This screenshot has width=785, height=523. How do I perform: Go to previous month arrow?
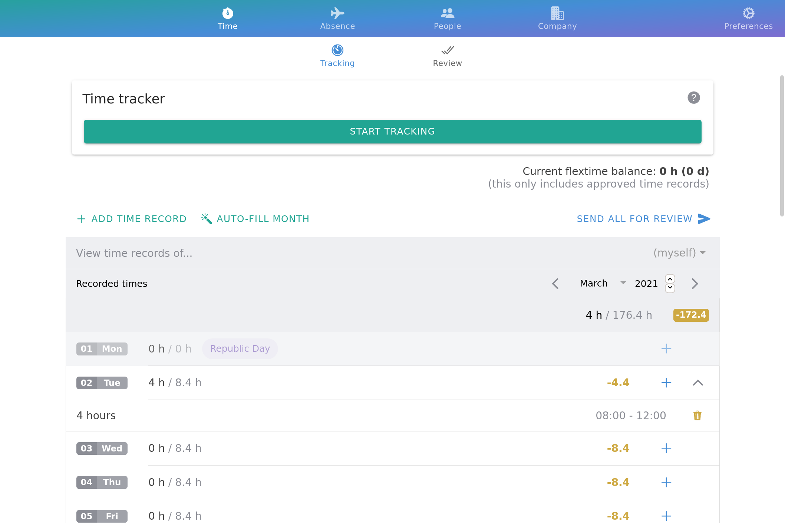pos(555,284)
